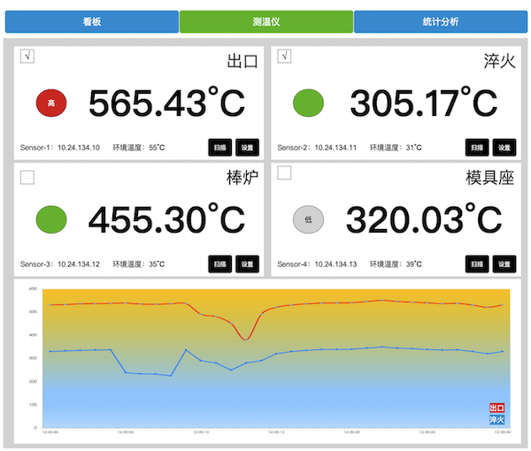The height and width of the screenshot is (451, 531).
Task: Open 设置 for Sensor-3 棒炉
Action: coord(247,264)
